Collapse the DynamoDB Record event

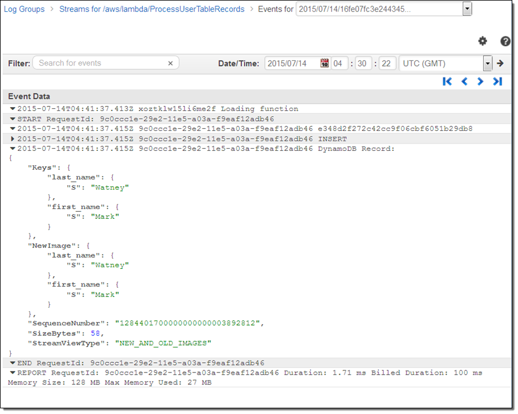[13, 149]
